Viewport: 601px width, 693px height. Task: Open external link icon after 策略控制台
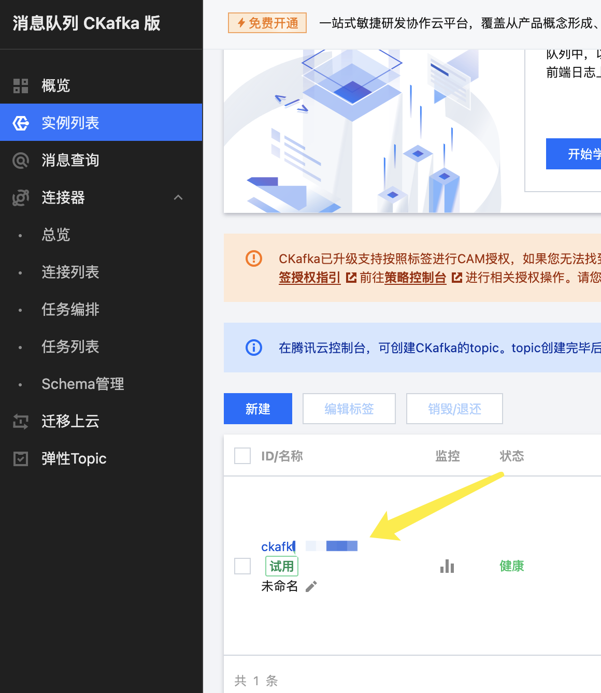(x=457, y=278)
